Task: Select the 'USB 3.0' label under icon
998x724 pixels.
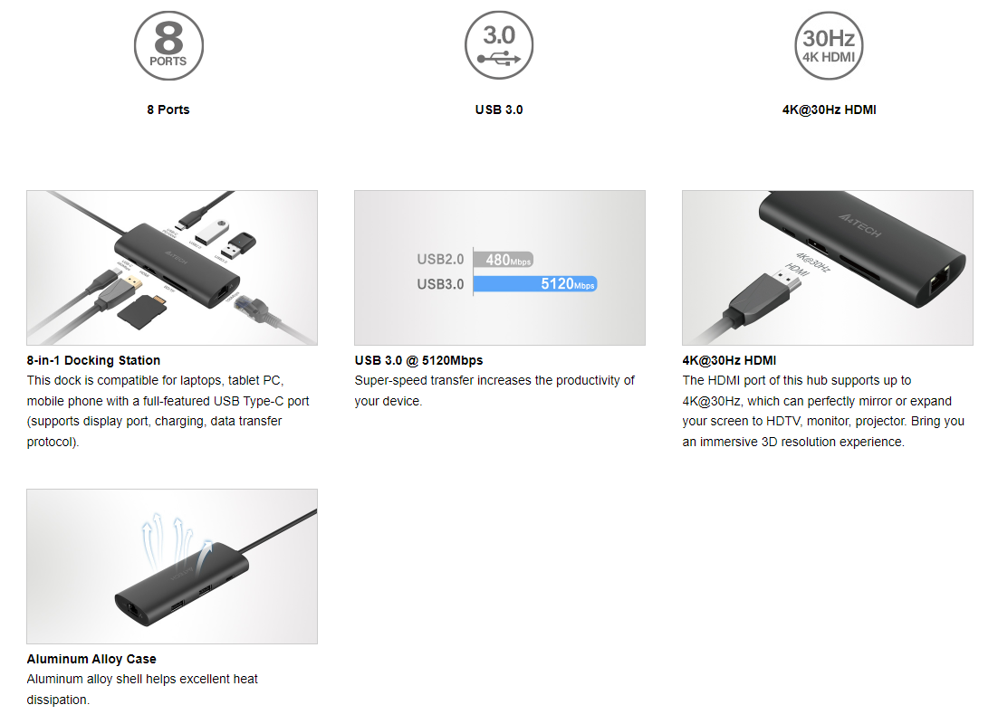Action: pos(499,110)
